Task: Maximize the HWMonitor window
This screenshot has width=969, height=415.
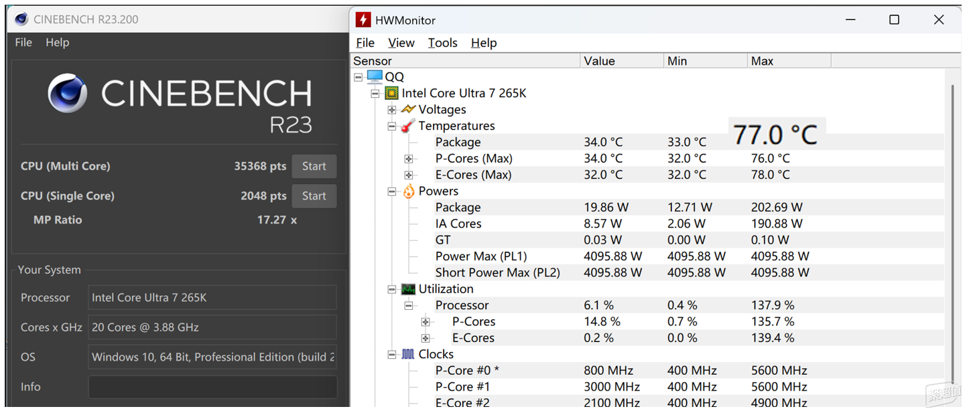Action: (x=894, y=20)
